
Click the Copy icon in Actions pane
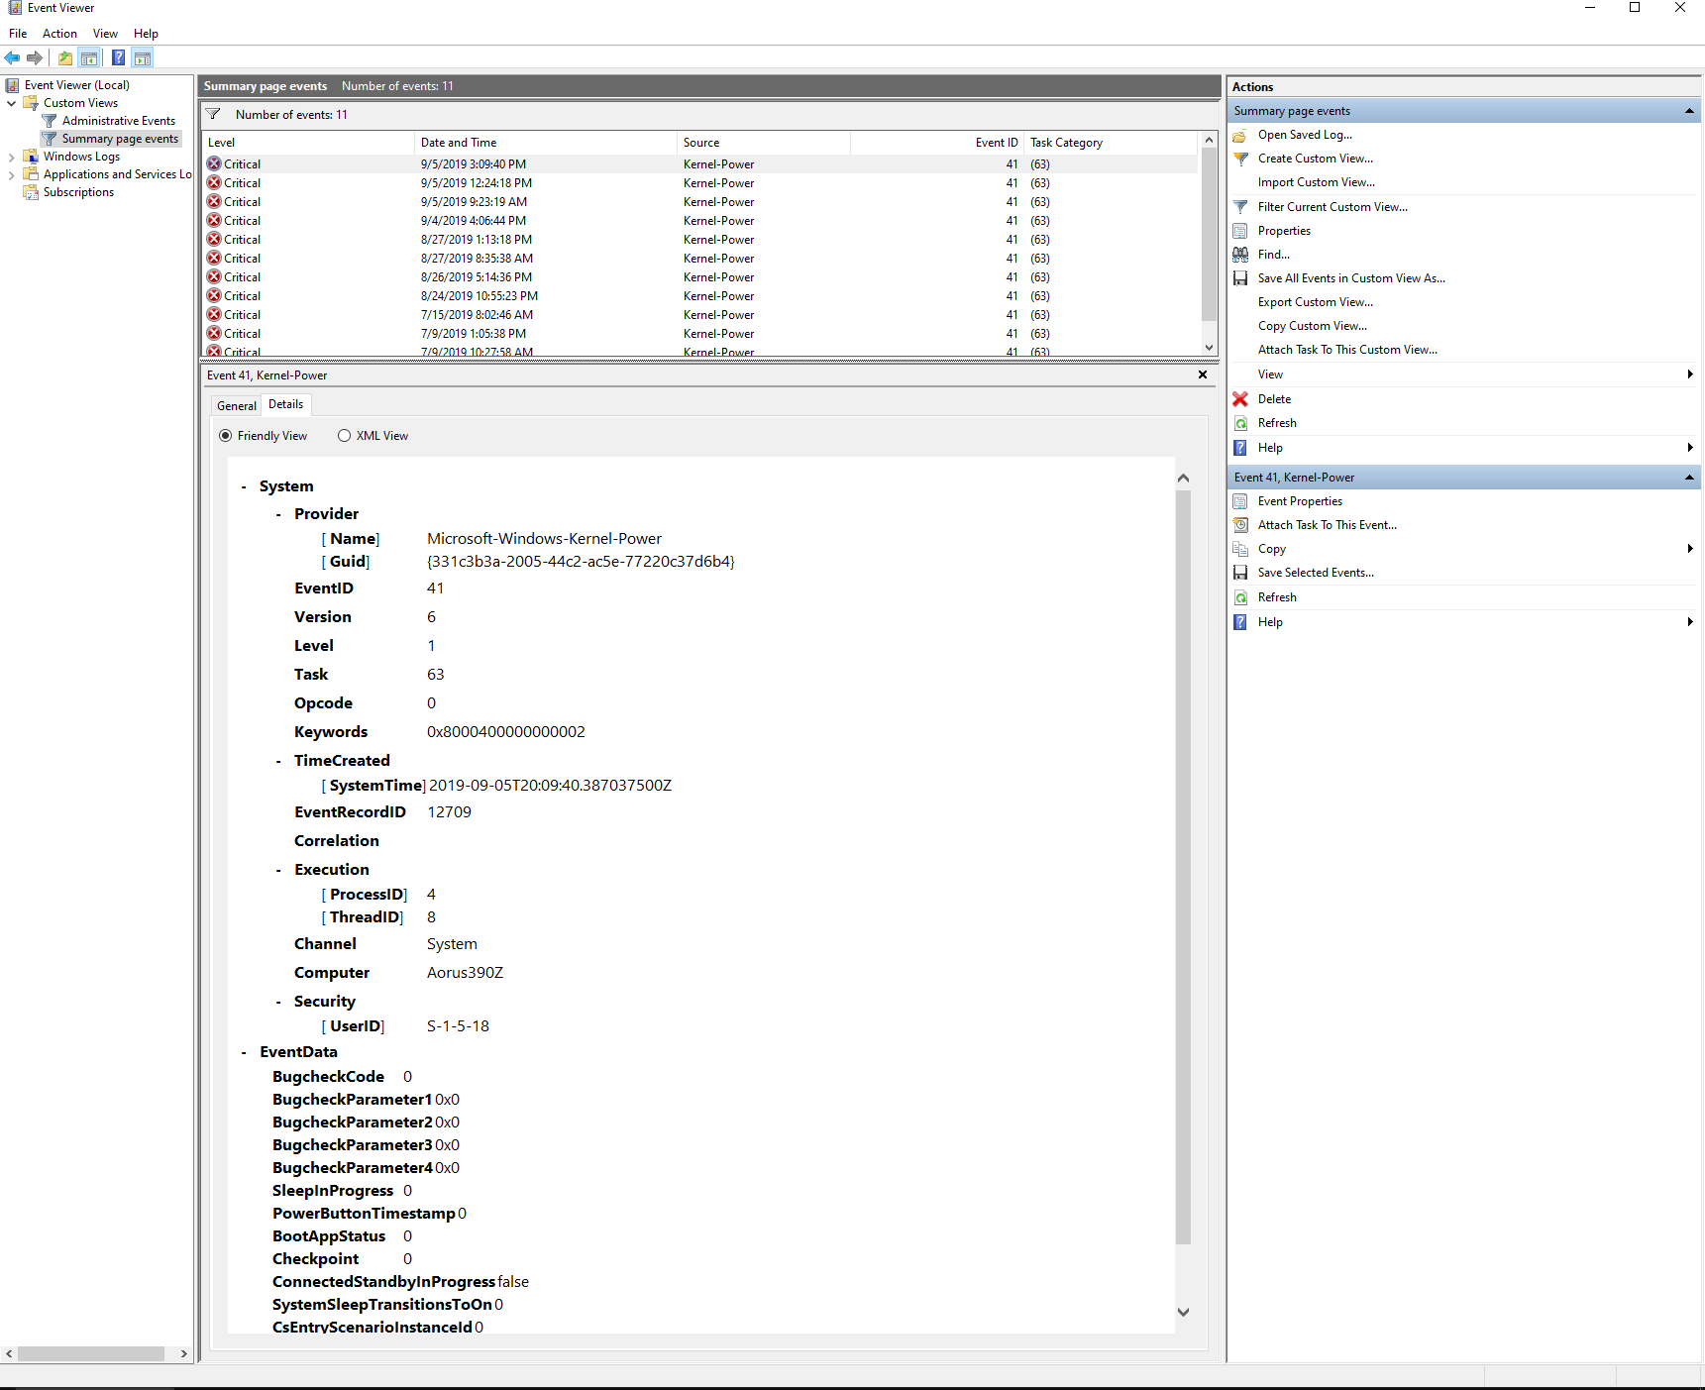coord(1240,549)
